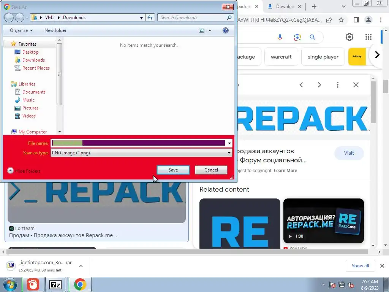Select the single player filter chip
The image size is (389, 292).
[x=323, y=57]
